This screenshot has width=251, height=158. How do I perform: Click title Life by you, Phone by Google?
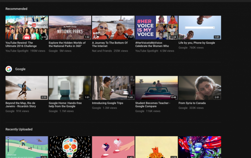tap(197, 43)
